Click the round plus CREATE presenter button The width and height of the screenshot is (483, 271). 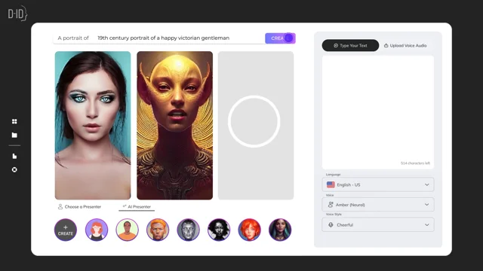pos(66,230)
